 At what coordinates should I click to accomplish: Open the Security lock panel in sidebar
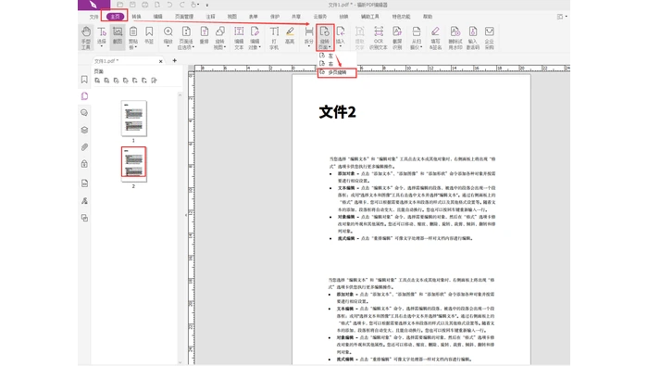[84, 164]
